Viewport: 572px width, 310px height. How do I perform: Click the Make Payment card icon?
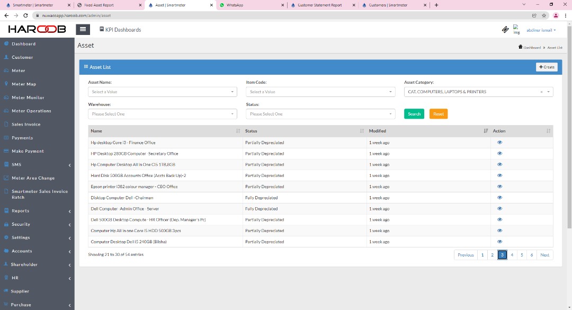6,151
